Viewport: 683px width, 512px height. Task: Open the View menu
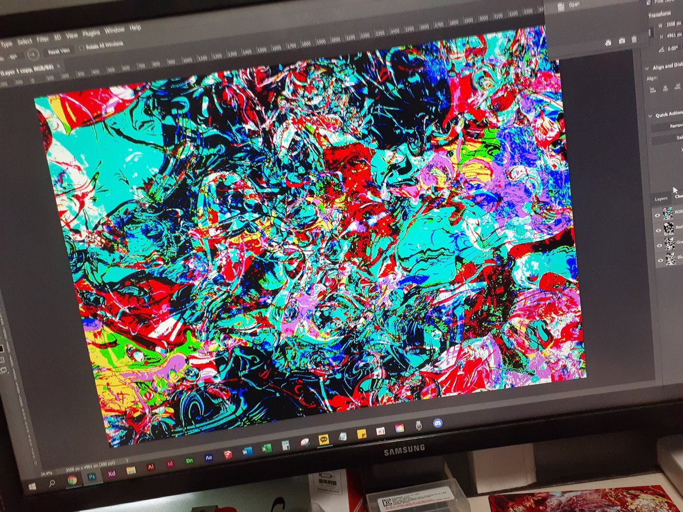point(72,35)
